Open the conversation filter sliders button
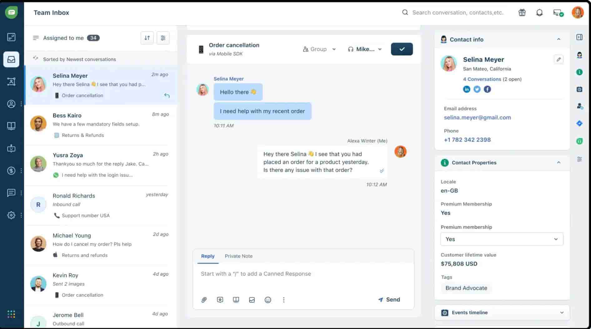The height and width of the screenshot is (329, 591). [163, 38]
